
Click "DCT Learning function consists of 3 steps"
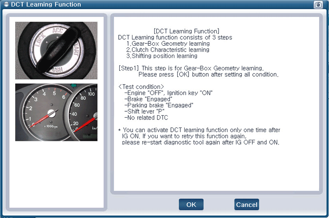[x=175, y=37]
